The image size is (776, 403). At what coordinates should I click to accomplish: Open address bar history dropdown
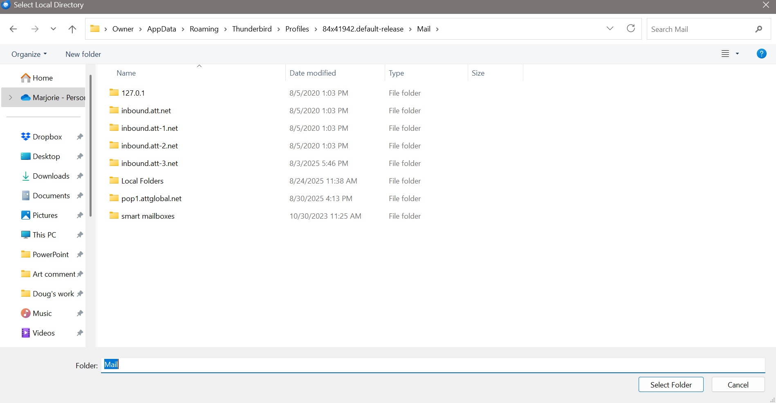(610, 29)
